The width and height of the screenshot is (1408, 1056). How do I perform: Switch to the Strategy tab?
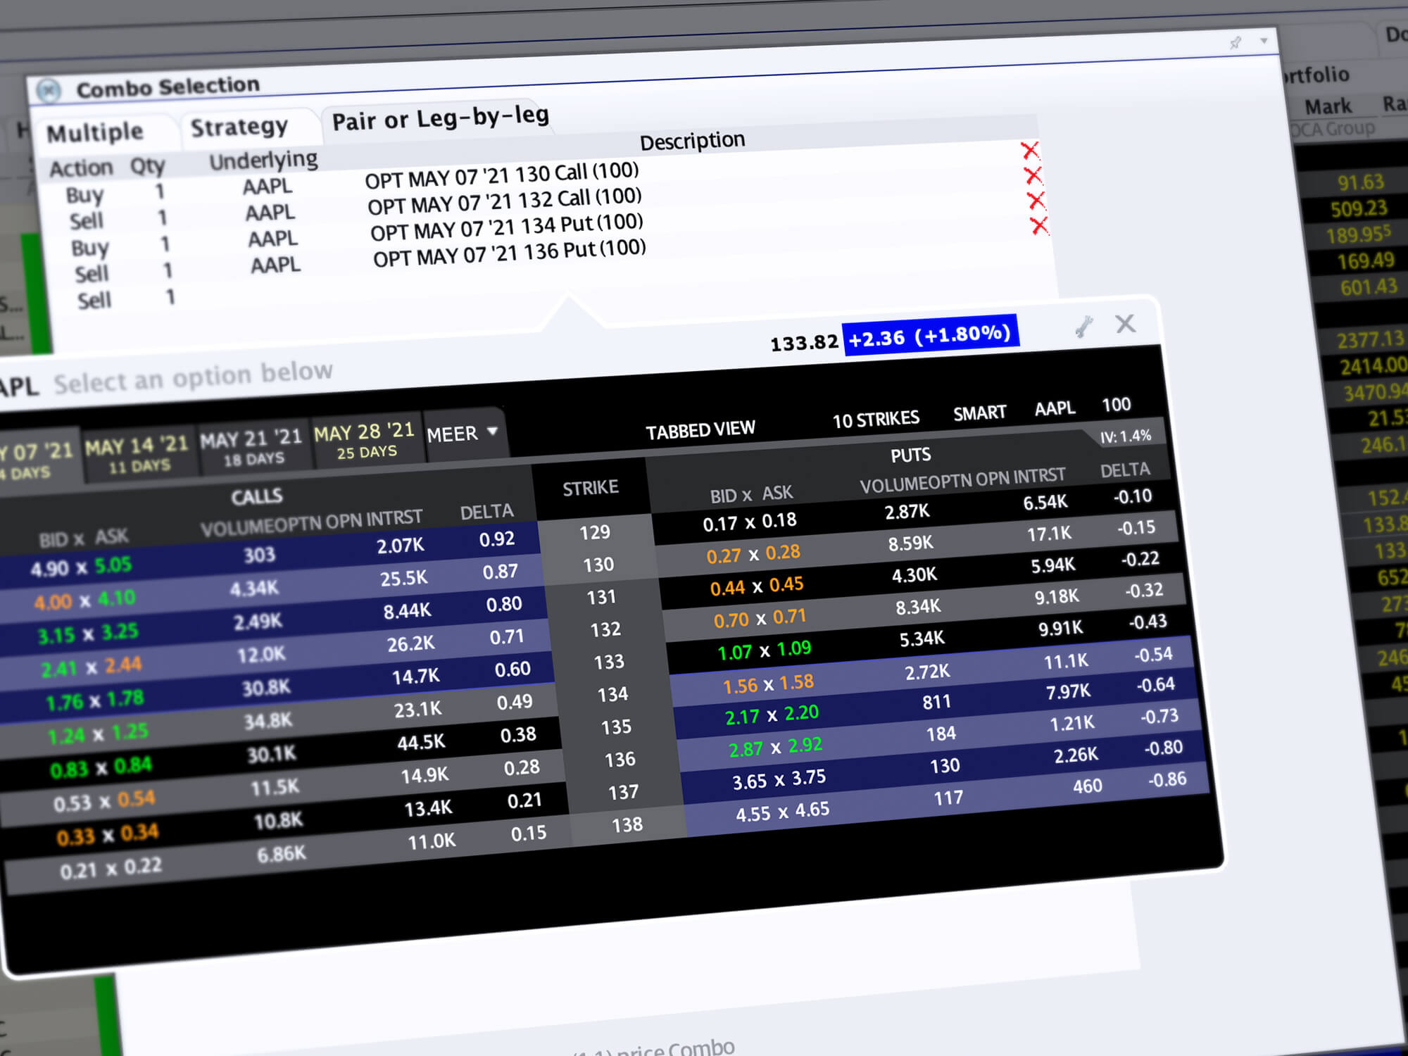239,127
